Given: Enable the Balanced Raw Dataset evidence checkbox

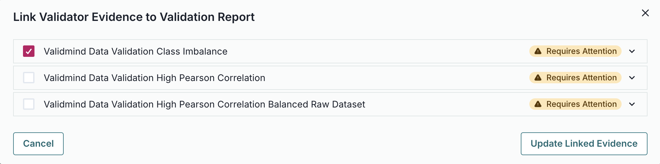Looking at the screenshot, I should tap(29, 104).
